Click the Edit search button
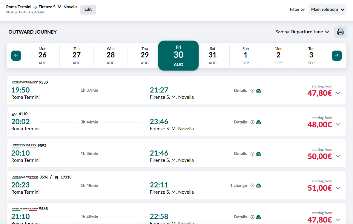353x224 pixels. click(88, 10)
